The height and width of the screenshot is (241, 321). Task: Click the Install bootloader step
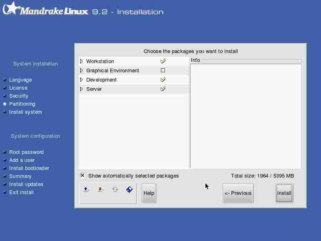point(29,168)
